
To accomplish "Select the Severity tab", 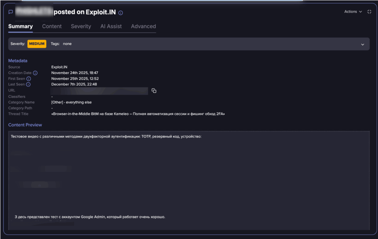I will point(81,26).
